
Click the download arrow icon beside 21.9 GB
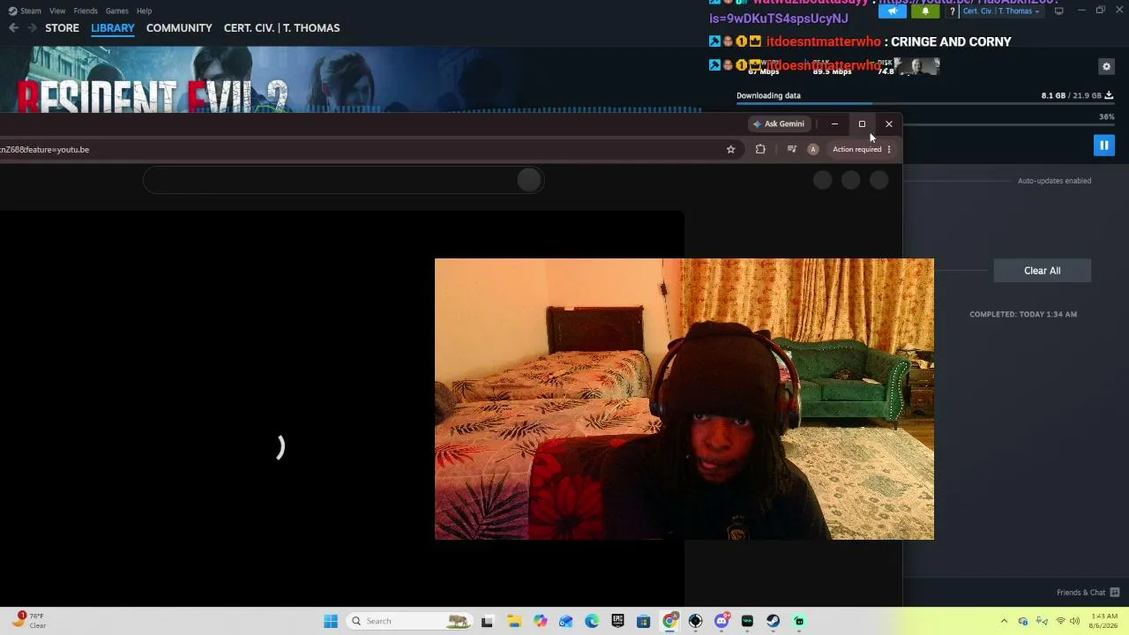pyautogui.click(x=1109, y=95)
